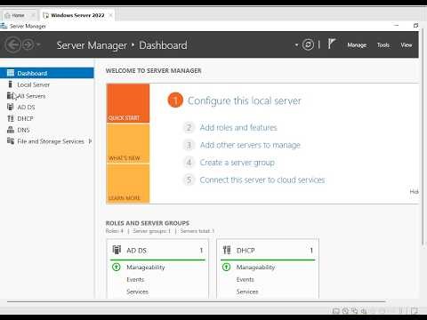Open Events in the AD DS tile
This screenshot has height=320, width=427.
[x=135, y=279]
